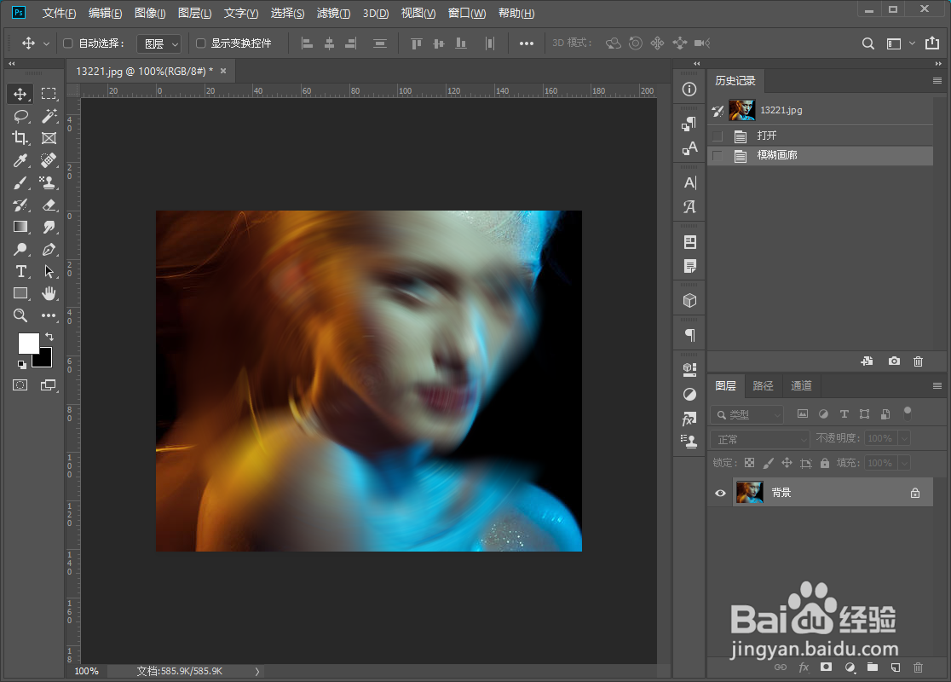Open the 图层 auto-select dropdown
The height and width of the screenshot is (682, 951).
click(158, 43)
